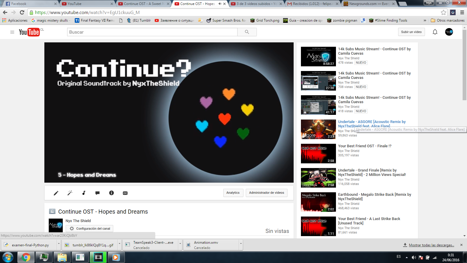Open Your Best Friend OST - Finale video
The height and width of the screenshot is (263, 467).
coord(365,146)
